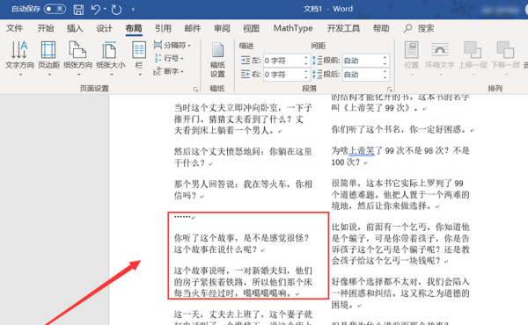Image resolution: width=528 pixels, height=325 pixels.
Task: Click the right indent spinner arrows
Action: pos(305,75)
